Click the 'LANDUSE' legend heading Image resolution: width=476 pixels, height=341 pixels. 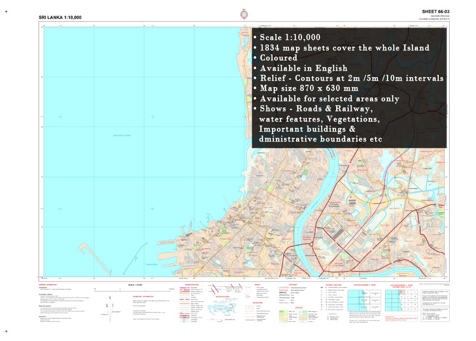pos(299,308)
